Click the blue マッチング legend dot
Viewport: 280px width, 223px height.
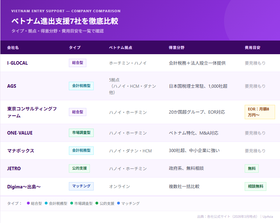pos(119,203)
